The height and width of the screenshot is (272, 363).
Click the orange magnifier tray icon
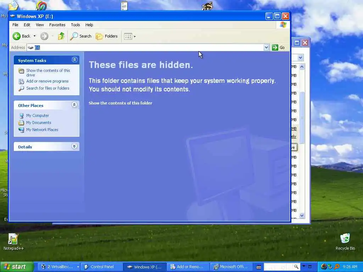(x=337, y=267)
